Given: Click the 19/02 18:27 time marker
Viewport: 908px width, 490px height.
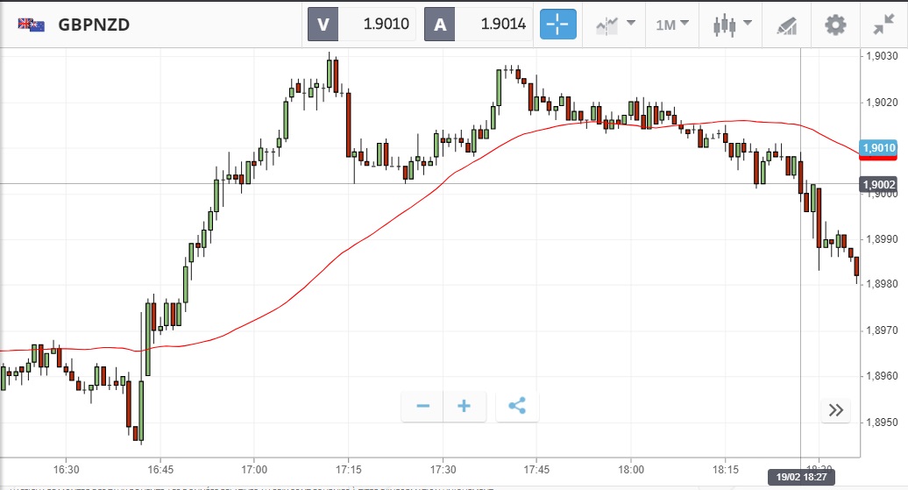Looking at the screenshot, I should 800,477.
